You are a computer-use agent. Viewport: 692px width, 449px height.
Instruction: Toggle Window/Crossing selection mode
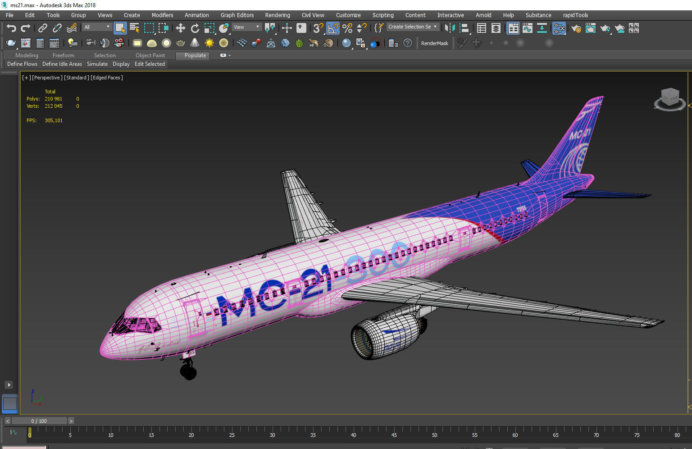(164, 28)
